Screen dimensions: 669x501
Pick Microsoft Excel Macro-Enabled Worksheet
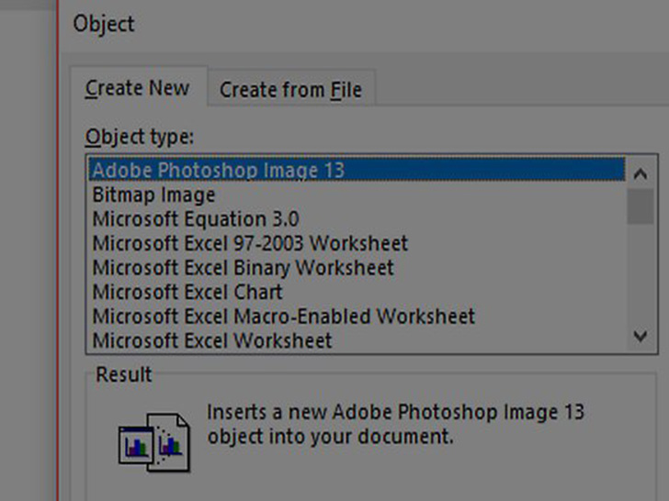[x=283, y=317]
